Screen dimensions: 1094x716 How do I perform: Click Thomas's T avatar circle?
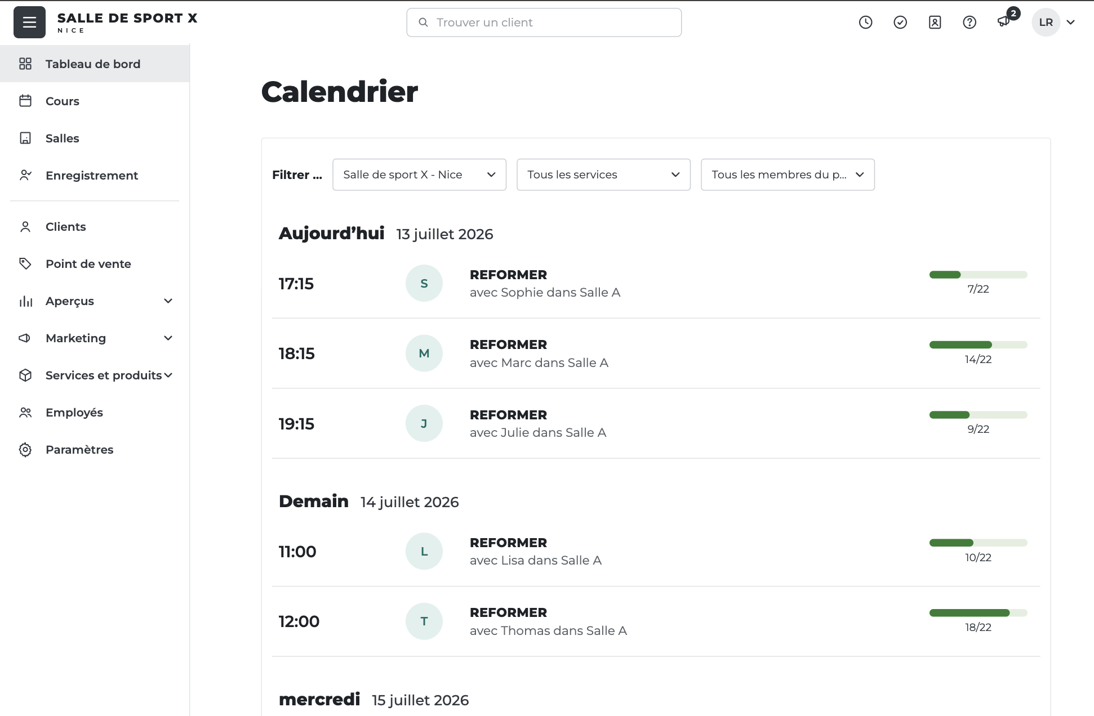(x=424, y=621)
